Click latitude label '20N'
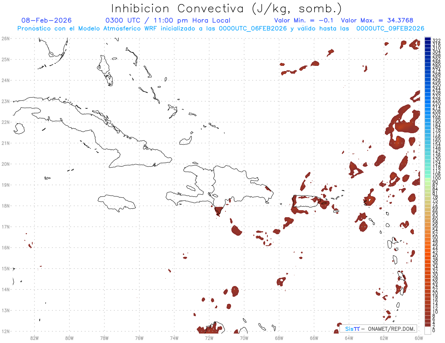 [6, 164]
